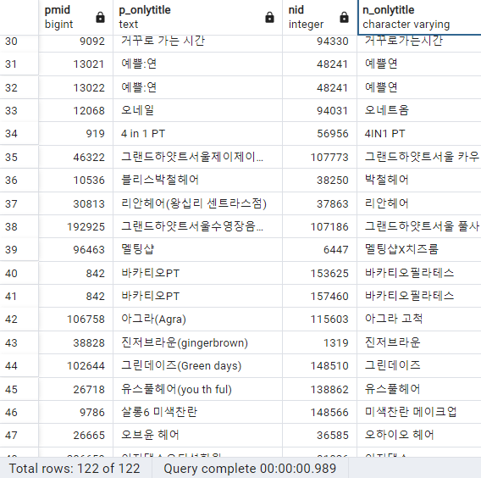The image size is (481, 478).
Task: Select row number 40
Action: 19,273
